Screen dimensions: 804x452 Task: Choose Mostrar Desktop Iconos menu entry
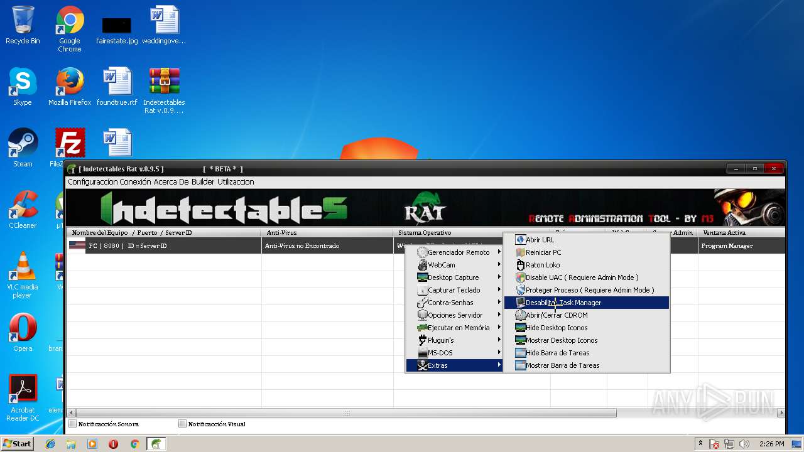point(587,340)
